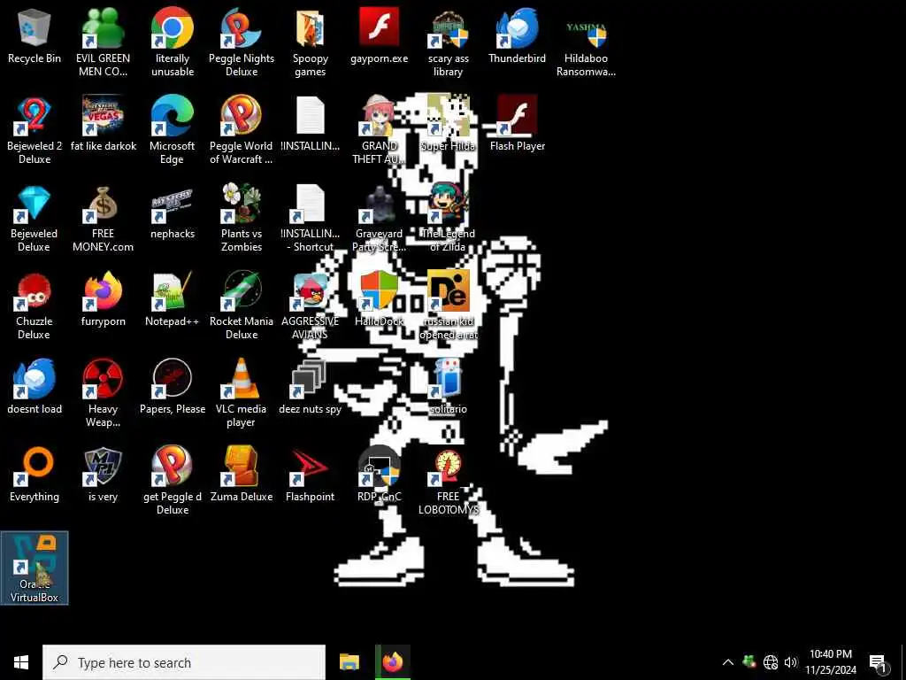The image size is (906, 680).
Task: Launch Thunderbird from the top row
Action: (x=517, y=35)
